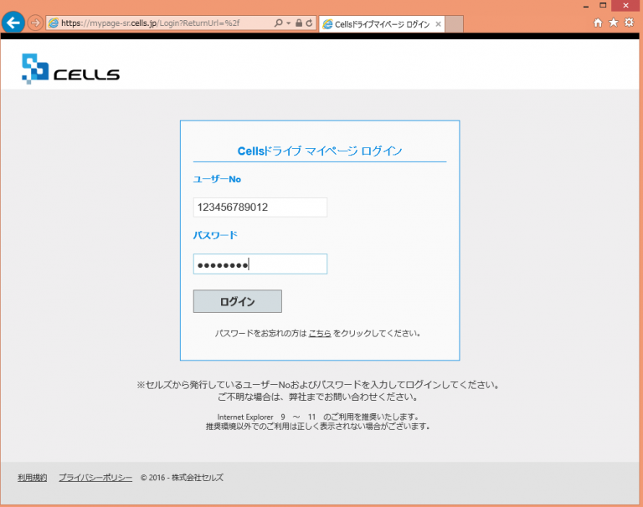Open the address bar dropdown arrow
The width and height of the screenshot is (643, 507).
(289, 23)
